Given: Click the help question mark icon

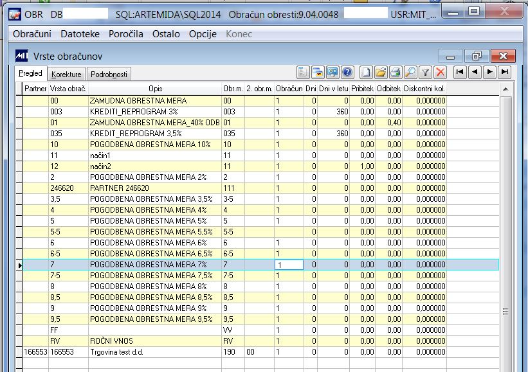Looking at the screenshot, I should pos(347,72).
